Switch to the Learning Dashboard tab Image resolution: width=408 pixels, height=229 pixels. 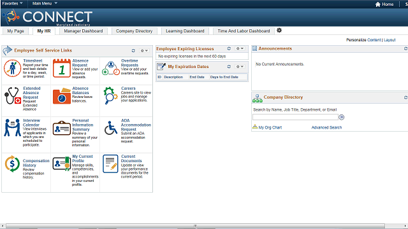[185, 31]
